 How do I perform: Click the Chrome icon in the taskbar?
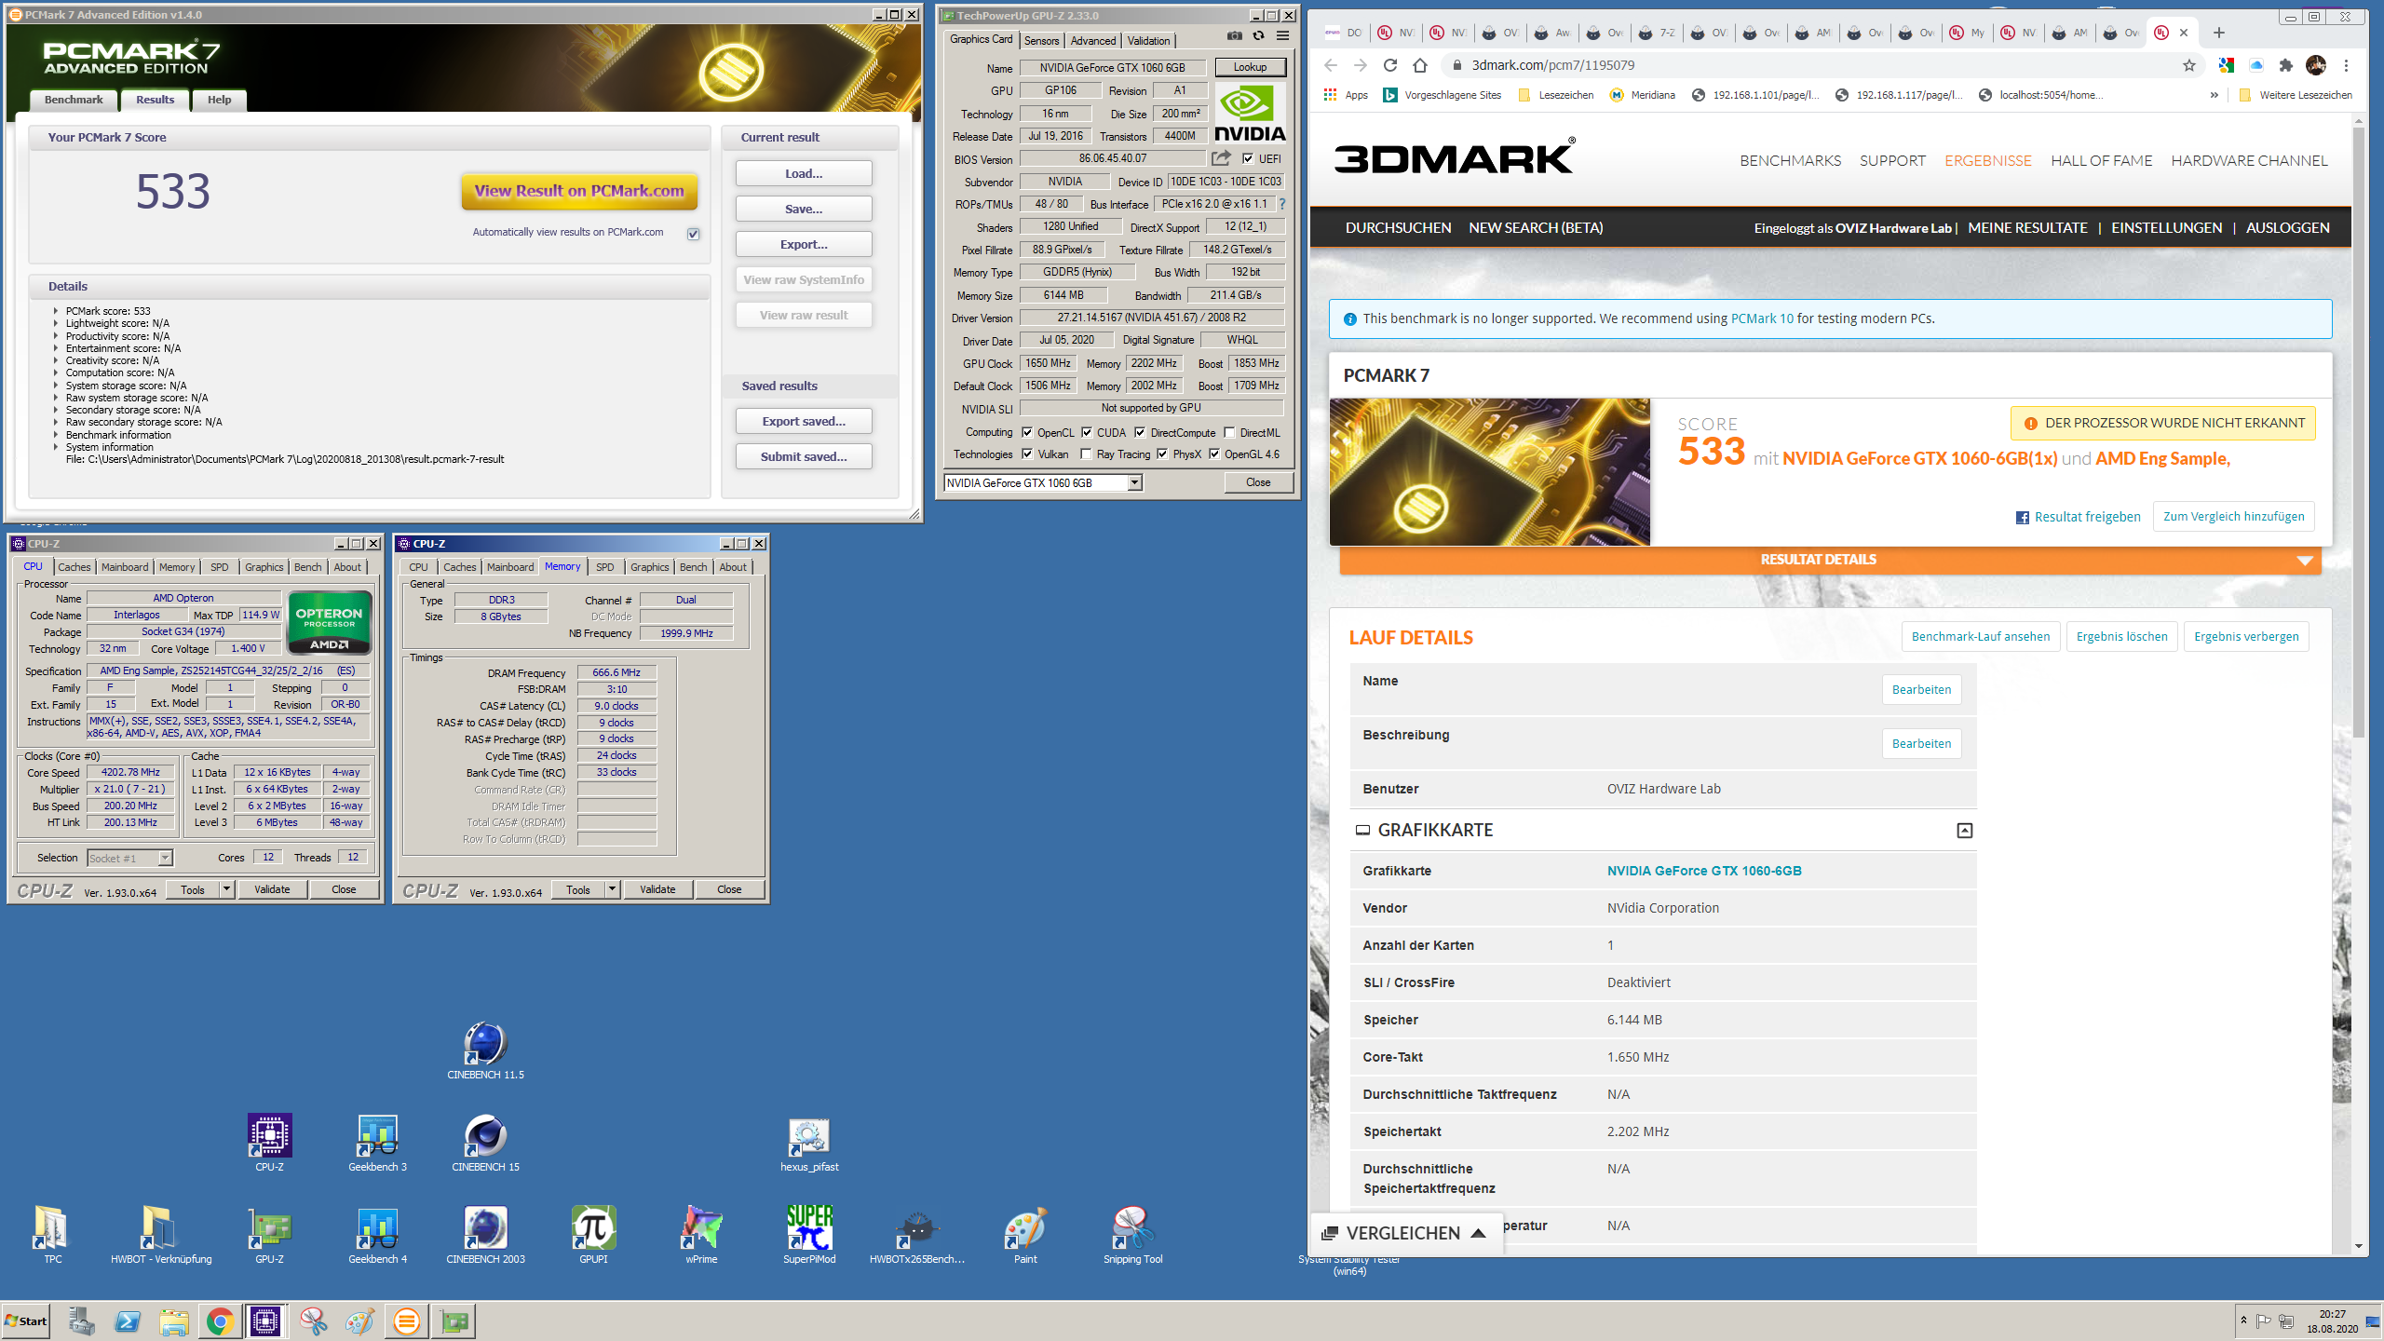click(x=220, y=1321)
